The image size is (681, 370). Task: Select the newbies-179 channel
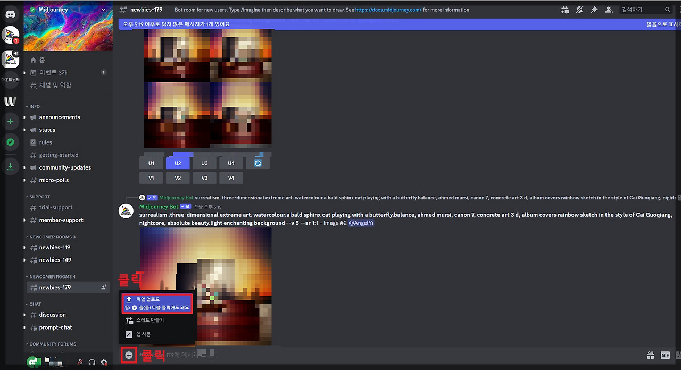(68, 287)
